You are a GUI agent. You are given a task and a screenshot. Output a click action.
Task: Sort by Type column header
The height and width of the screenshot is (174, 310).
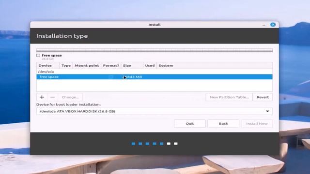coord(66,66)
